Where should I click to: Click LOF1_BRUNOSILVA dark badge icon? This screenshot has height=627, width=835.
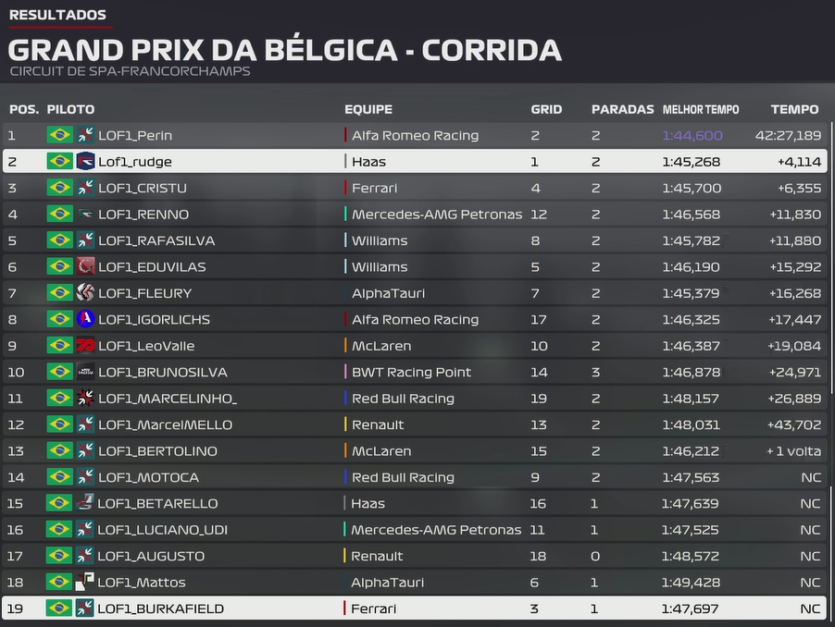point(85,372)
